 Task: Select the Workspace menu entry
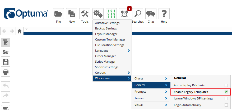tap(112, 78)
